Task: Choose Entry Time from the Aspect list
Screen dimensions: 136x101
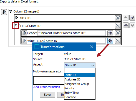Action: pyautogui.click(x=80, y=93)
